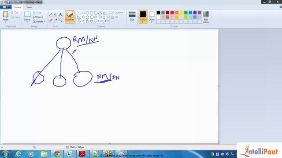This screenshot has height=158, width=282.
Task: Choose the orange palette swatch
Action: pos(177,13)
